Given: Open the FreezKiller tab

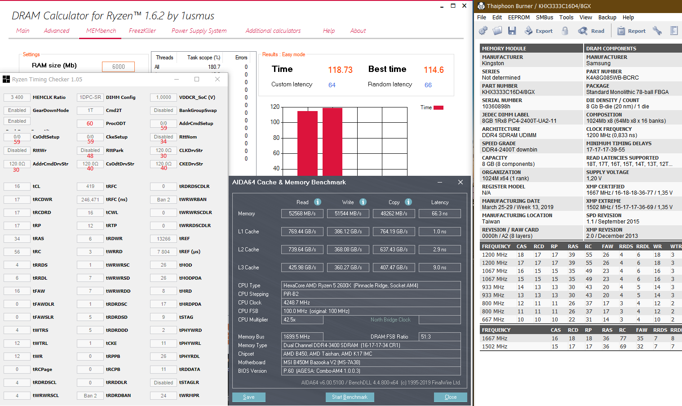Looking at the screenshot, I should tap(142, 31).
